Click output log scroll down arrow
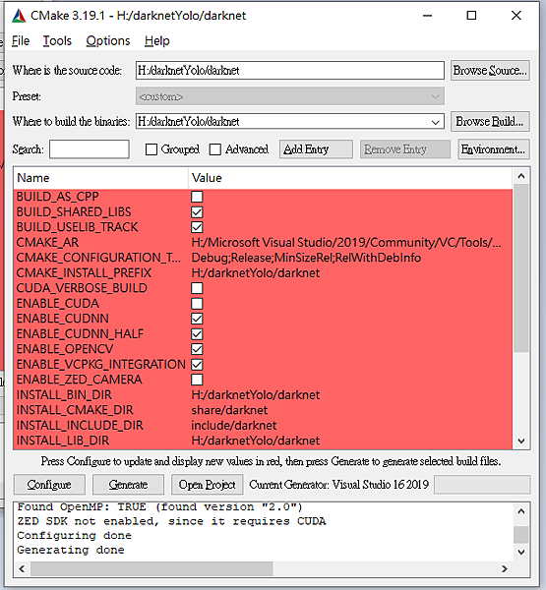The image size is (546, 590). coord(521,552)
